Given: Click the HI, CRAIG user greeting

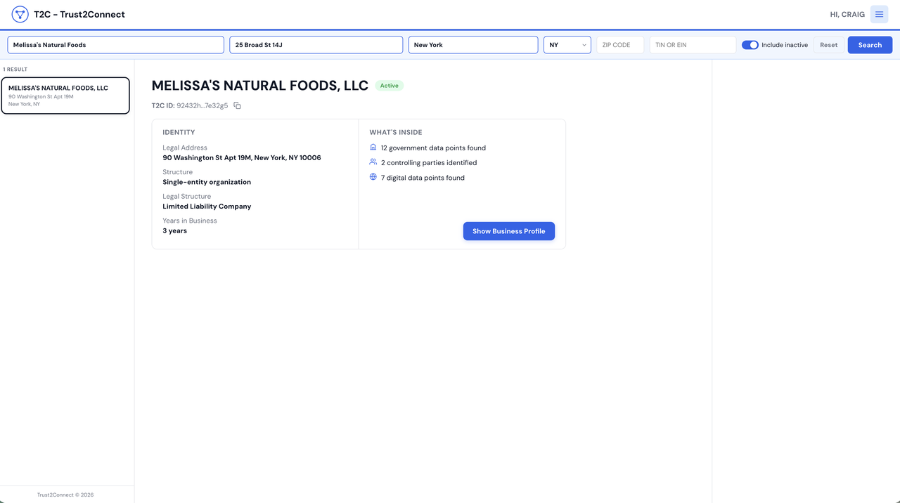Looking at the screenshot, I should (847, 14).
